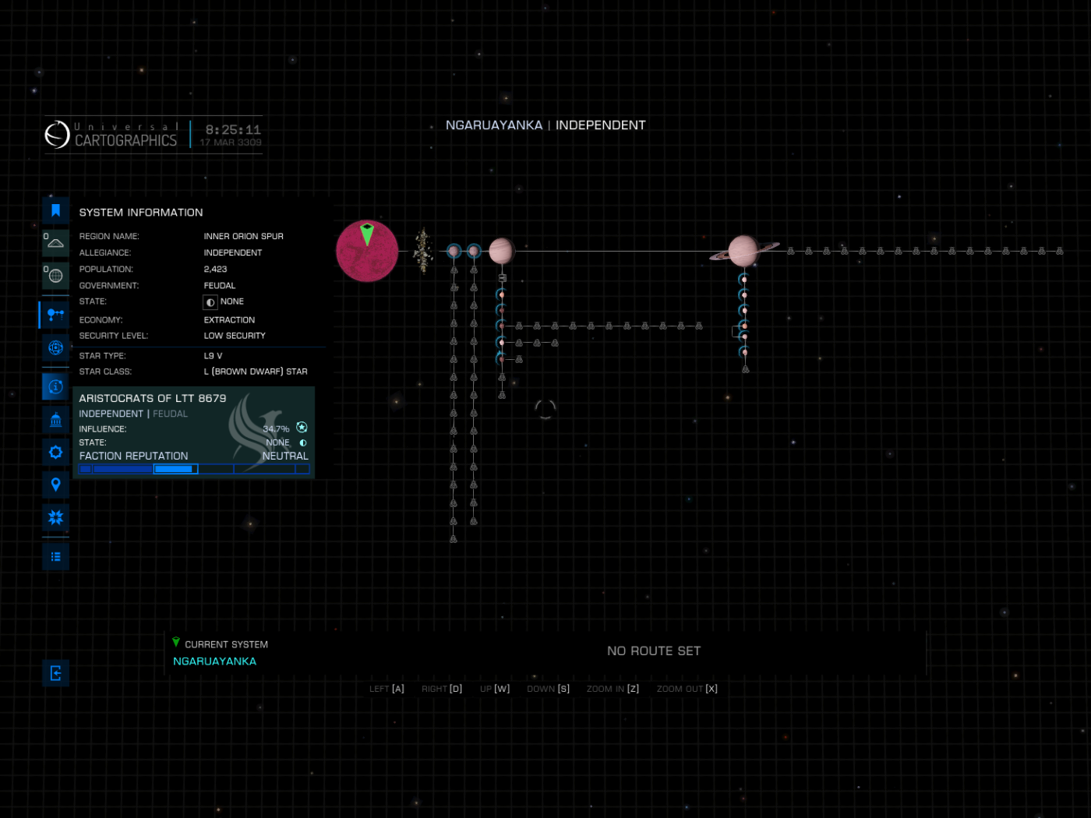The width and height of the screenshot is (1091, 818).
Task: Click the L (BROWN DWARF) STAR class value
Action: tap(256, 372)
